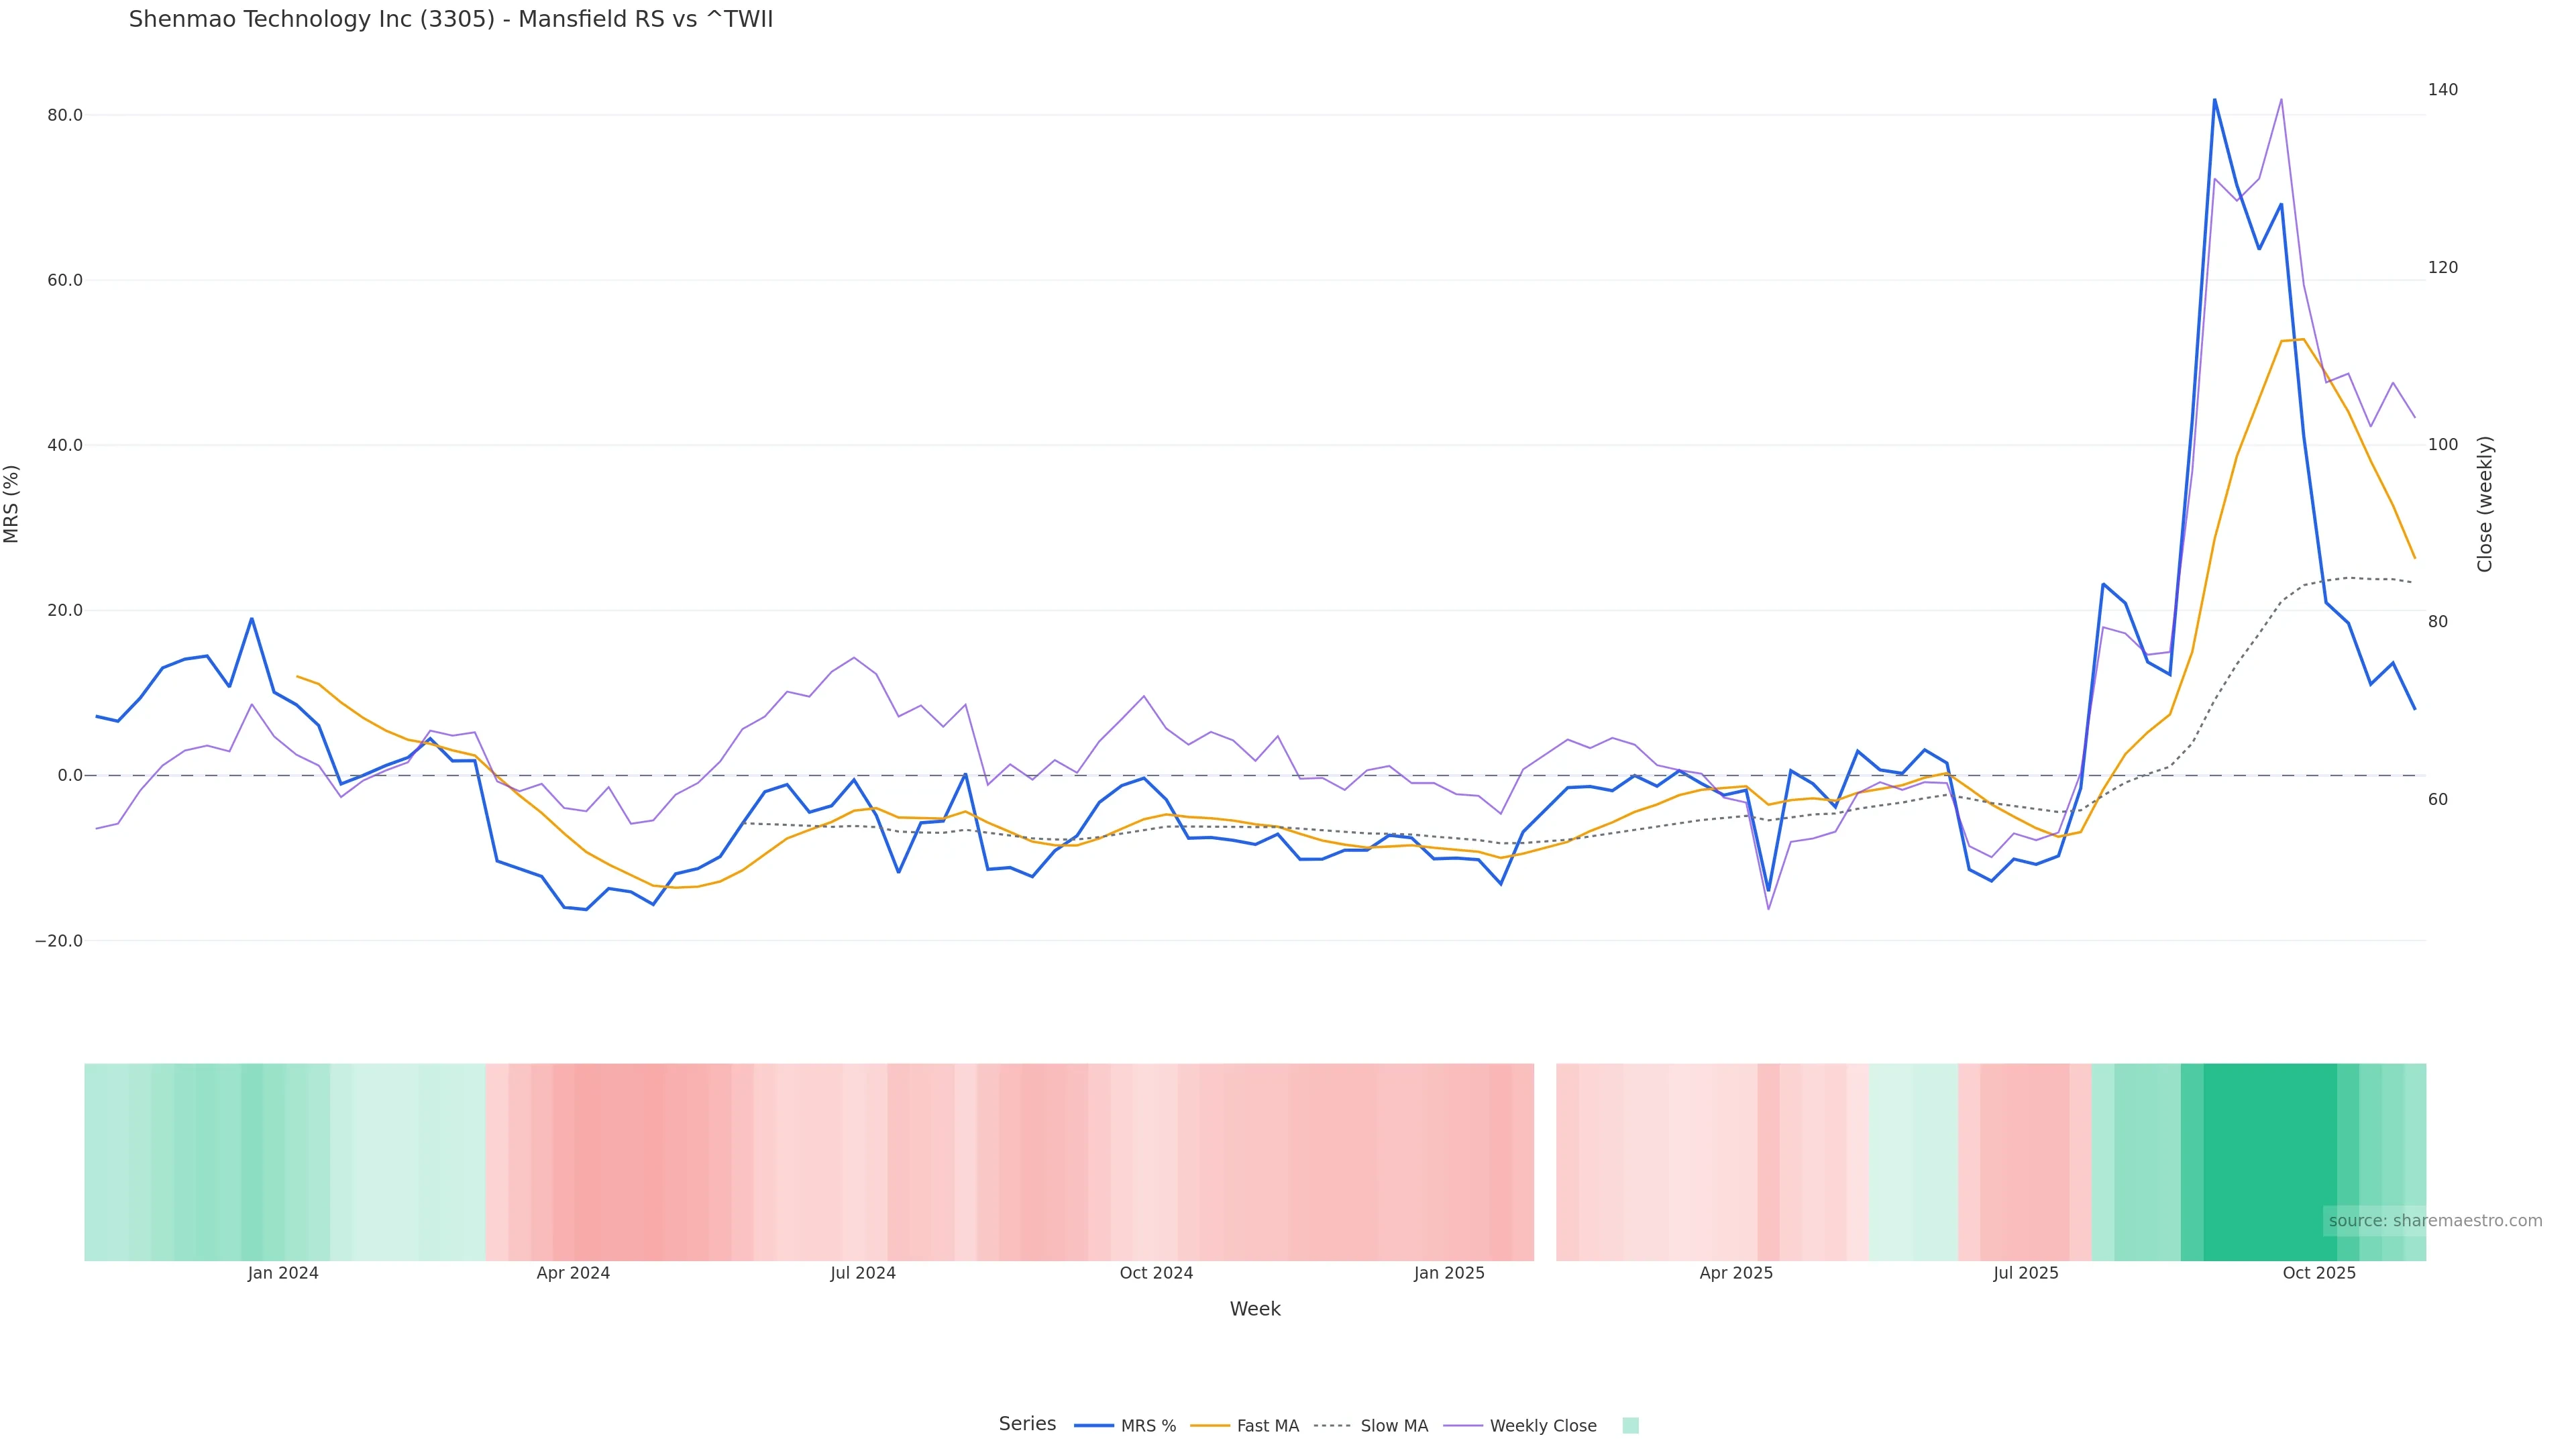Click the 80.0 tick on MRS axis
The image size is (2576, 1449).
point(65,115)
